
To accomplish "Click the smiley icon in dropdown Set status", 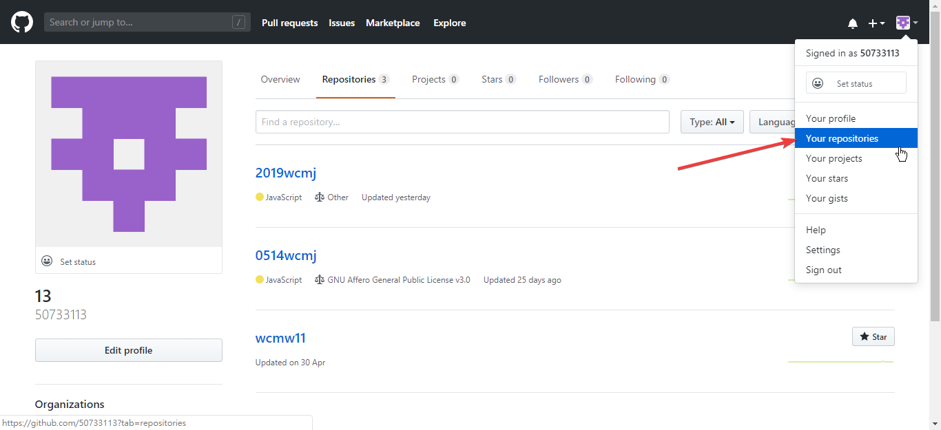I will pos(818,83).
